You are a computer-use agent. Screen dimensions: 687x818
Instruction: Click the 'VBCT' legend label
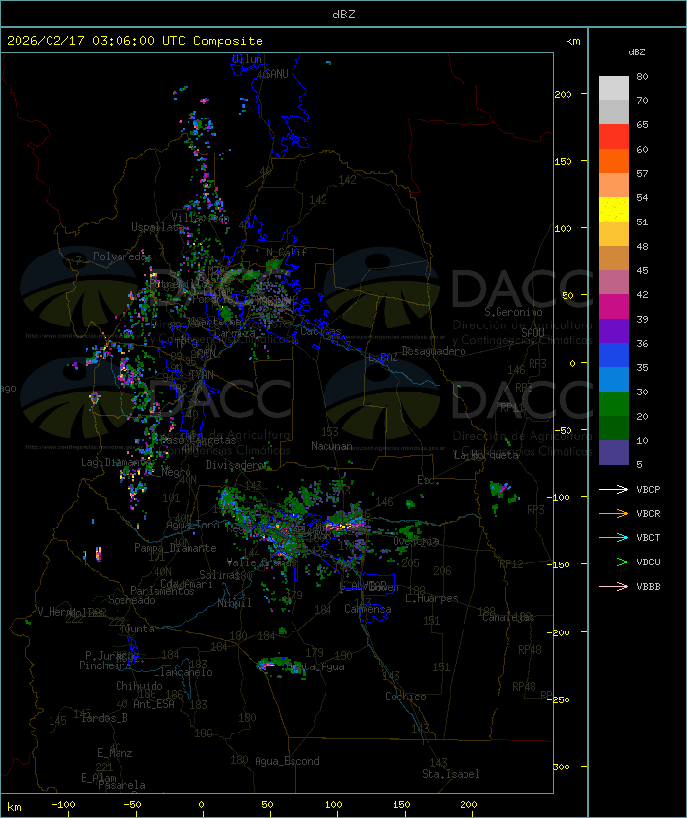point(648,538)
